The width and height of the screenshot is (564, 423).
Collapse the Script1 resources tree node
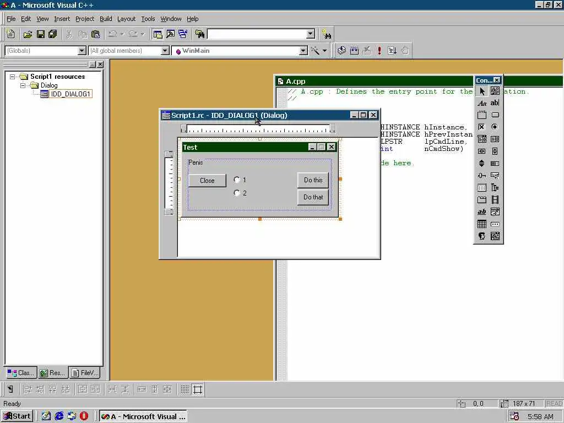(13, 77)
